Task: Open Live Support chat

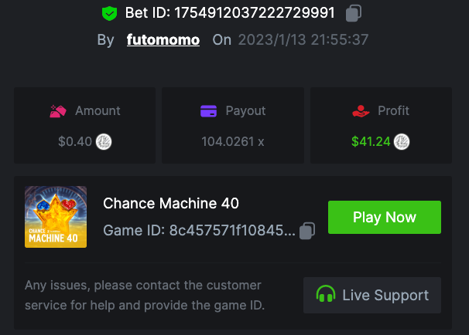Action: (372, 295)
